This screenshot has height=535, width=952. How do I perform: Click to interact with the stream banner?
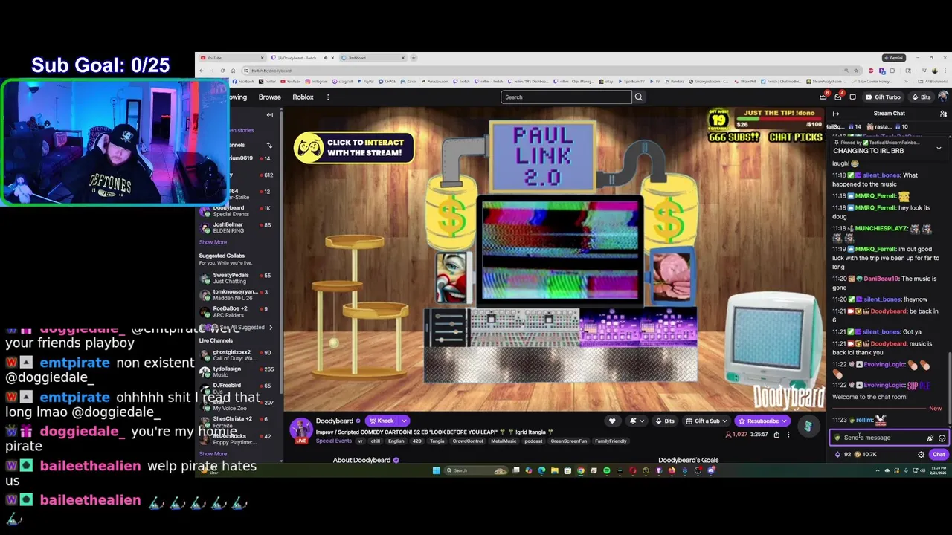[353, 148]
